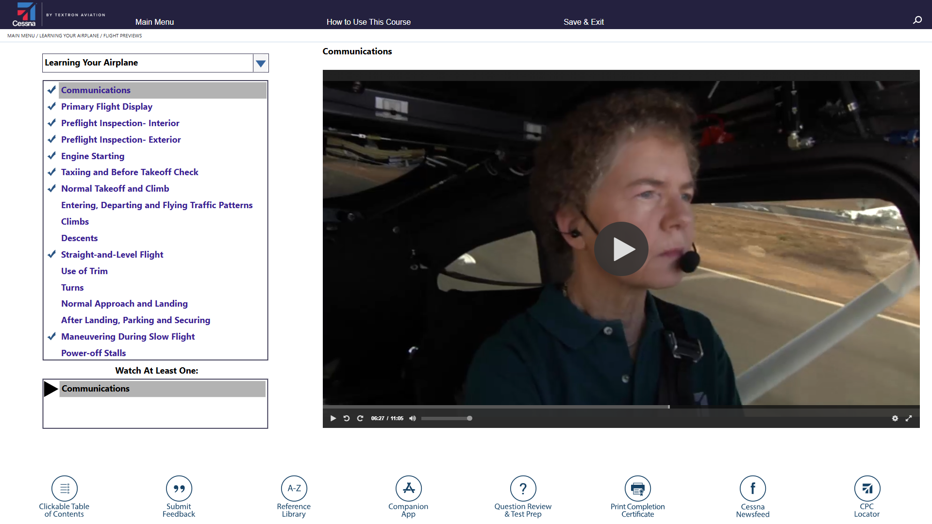Open the Cessna Newsfeed Facebook icon
The image size is (932, 524).
[x=753, y=488]
